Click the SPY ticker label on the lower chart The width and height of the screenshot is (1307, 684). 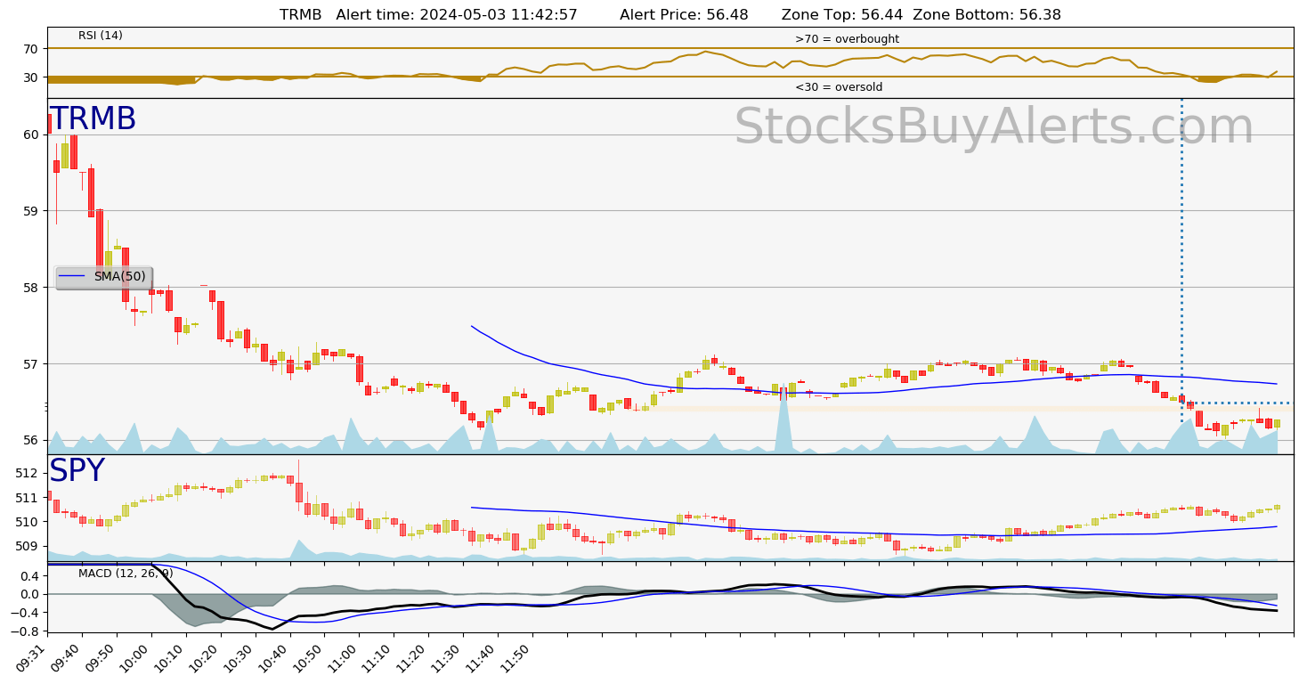tap(77, 471)
